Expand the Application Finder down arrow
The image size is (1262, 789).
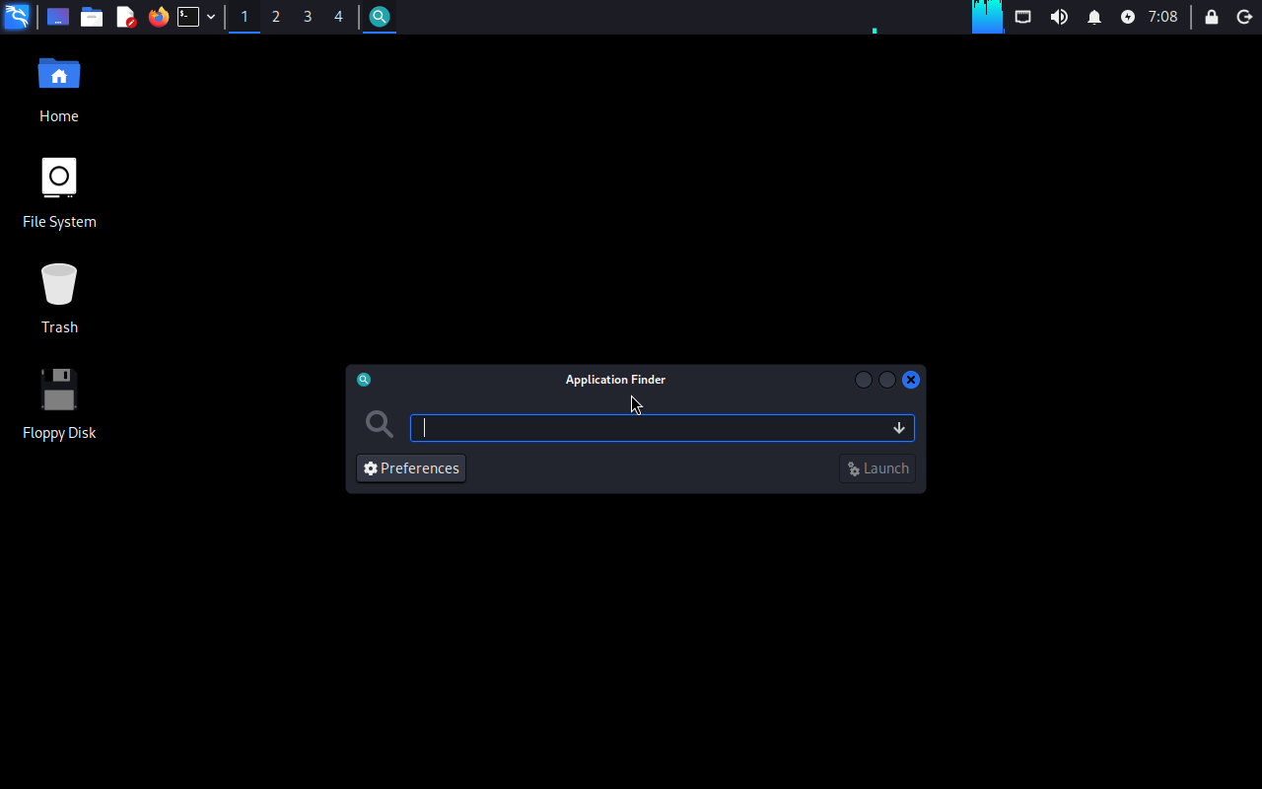[x=899, y=428]
